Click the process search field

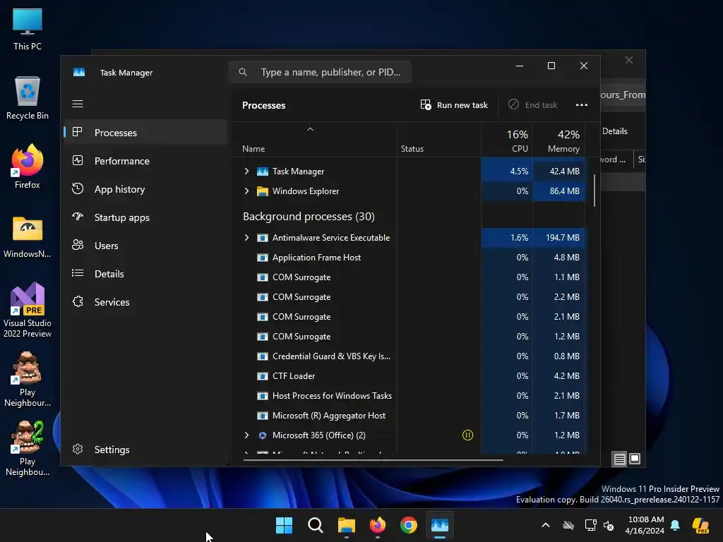click(x=320, y=72)
